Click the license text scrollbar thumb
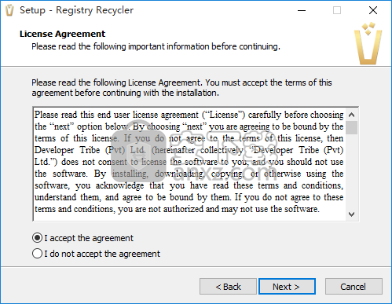The width and height of the screenshot is (392, 304). [352, 128]
